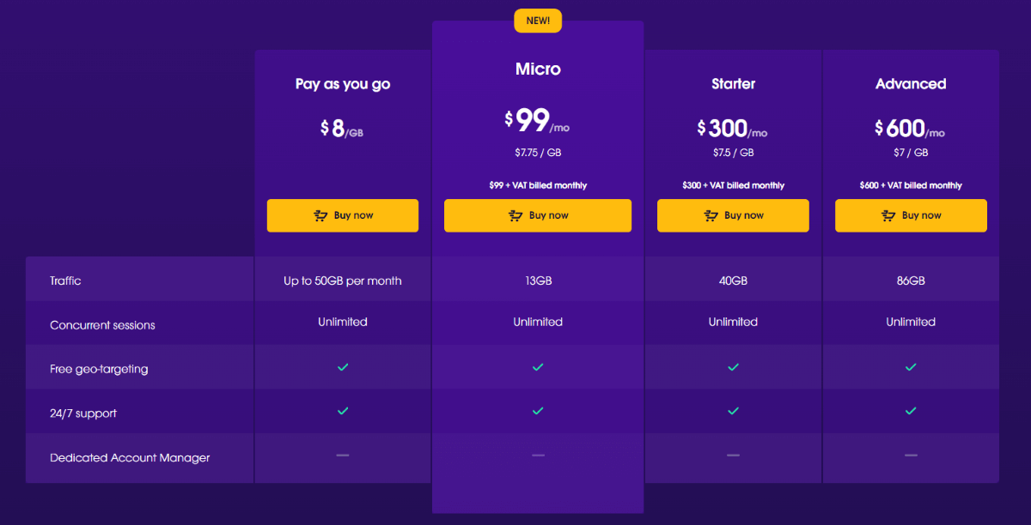Buy the Micro plan now
Image resolution: width=1031 pixels, height=525 pixels.
[x=538, y=215]
